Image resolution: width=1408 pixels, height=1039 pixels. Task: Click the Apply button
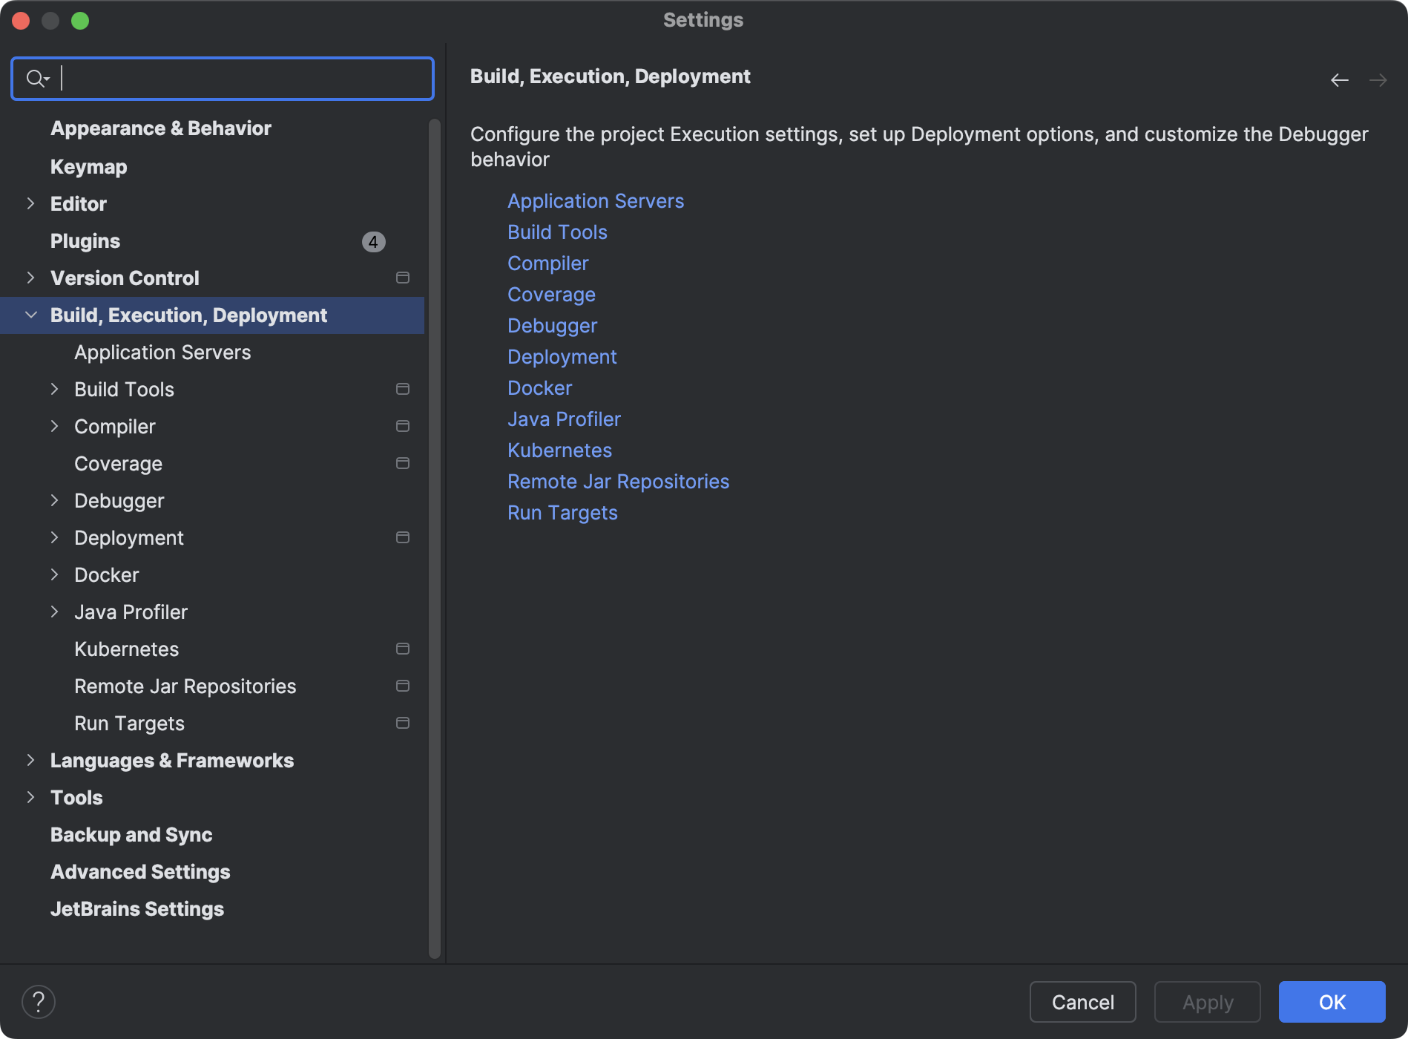pyautogui.click(x=1207, y=1001)
